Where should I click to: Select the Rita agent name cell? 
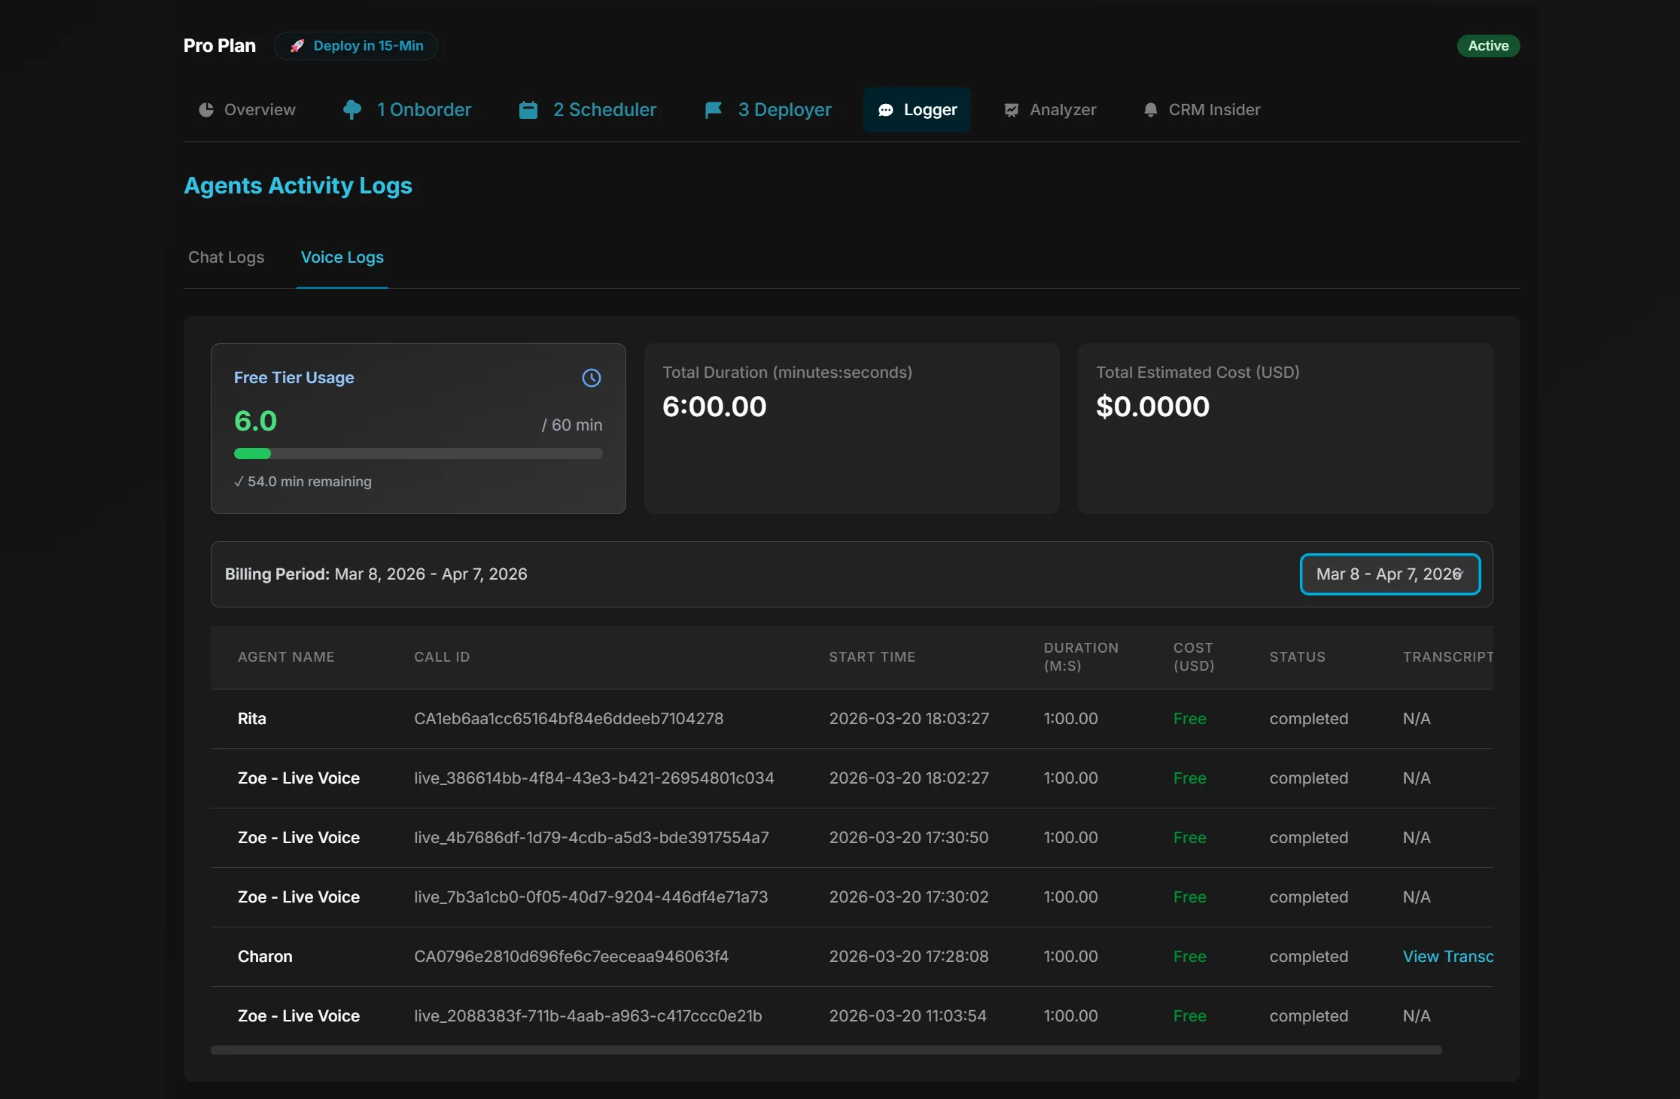tap(252, 719)
